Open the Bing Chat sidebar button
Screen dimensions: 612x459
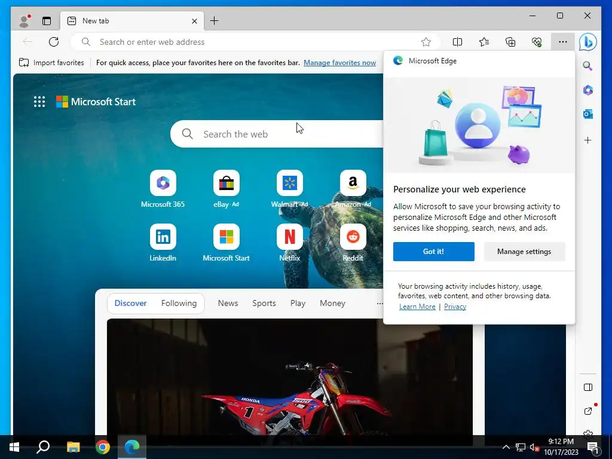point(588,42)
